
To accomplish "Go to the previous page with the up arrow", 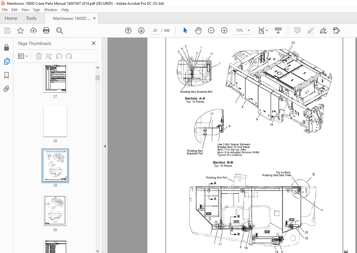I will (128, 31).
